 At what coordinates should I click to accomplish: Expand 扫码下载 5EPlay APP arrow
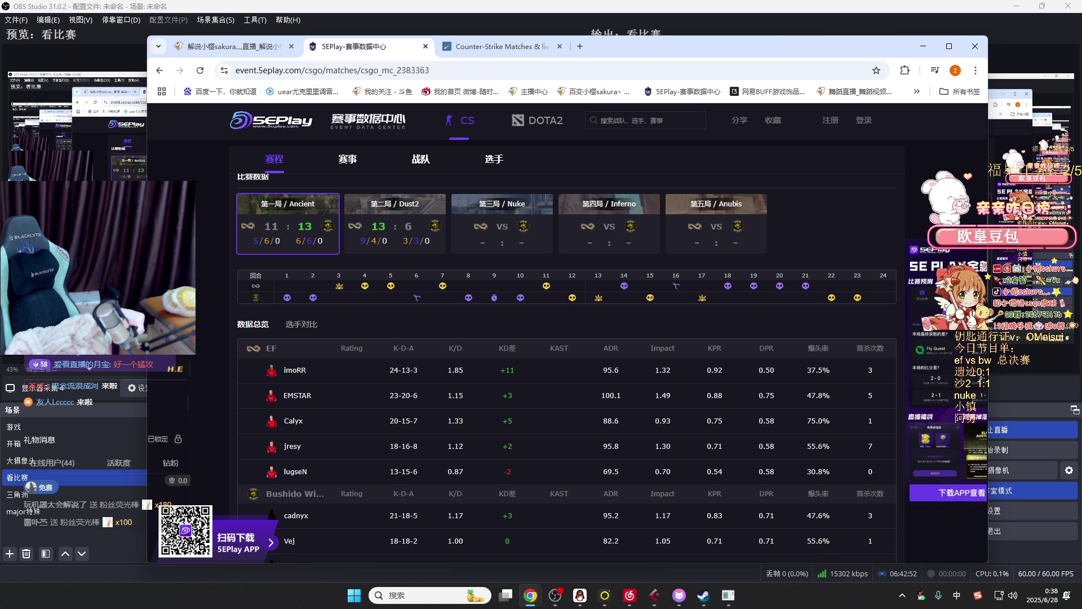271,542
